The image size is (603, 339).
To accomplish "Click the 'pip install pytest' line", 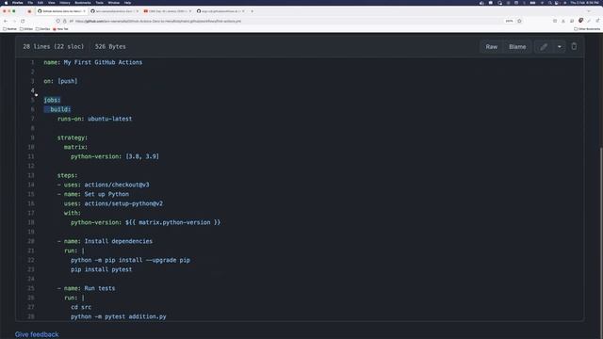I will [101, 269].
